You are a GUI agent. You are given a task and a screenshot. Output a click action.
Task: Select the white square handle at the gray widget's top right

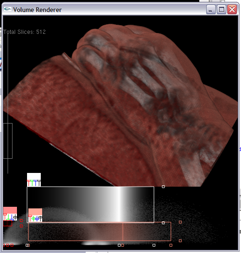click(x=163, y=187)
